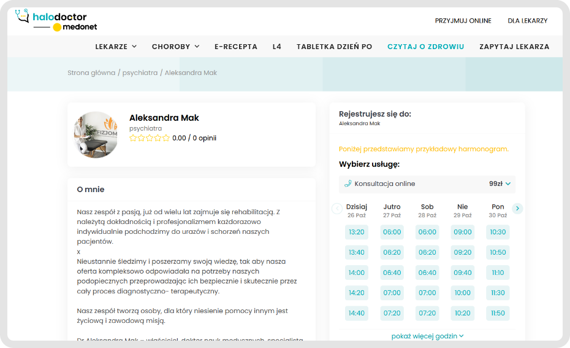Expand 'pokaż więcej godzin' to show more hours
The height and width of the screenshot is (348, 570).
(x=427, y=336)
